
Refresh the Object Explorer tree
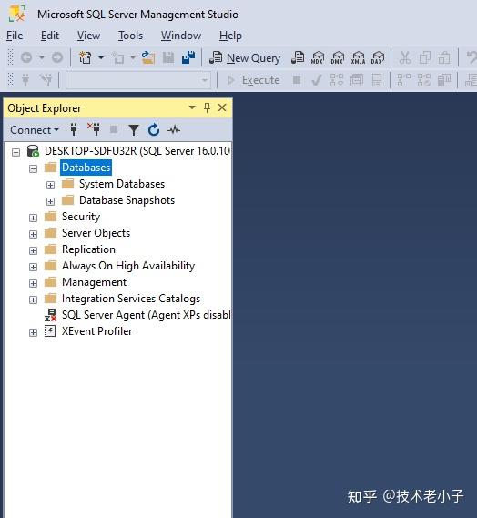click(154, 130)
